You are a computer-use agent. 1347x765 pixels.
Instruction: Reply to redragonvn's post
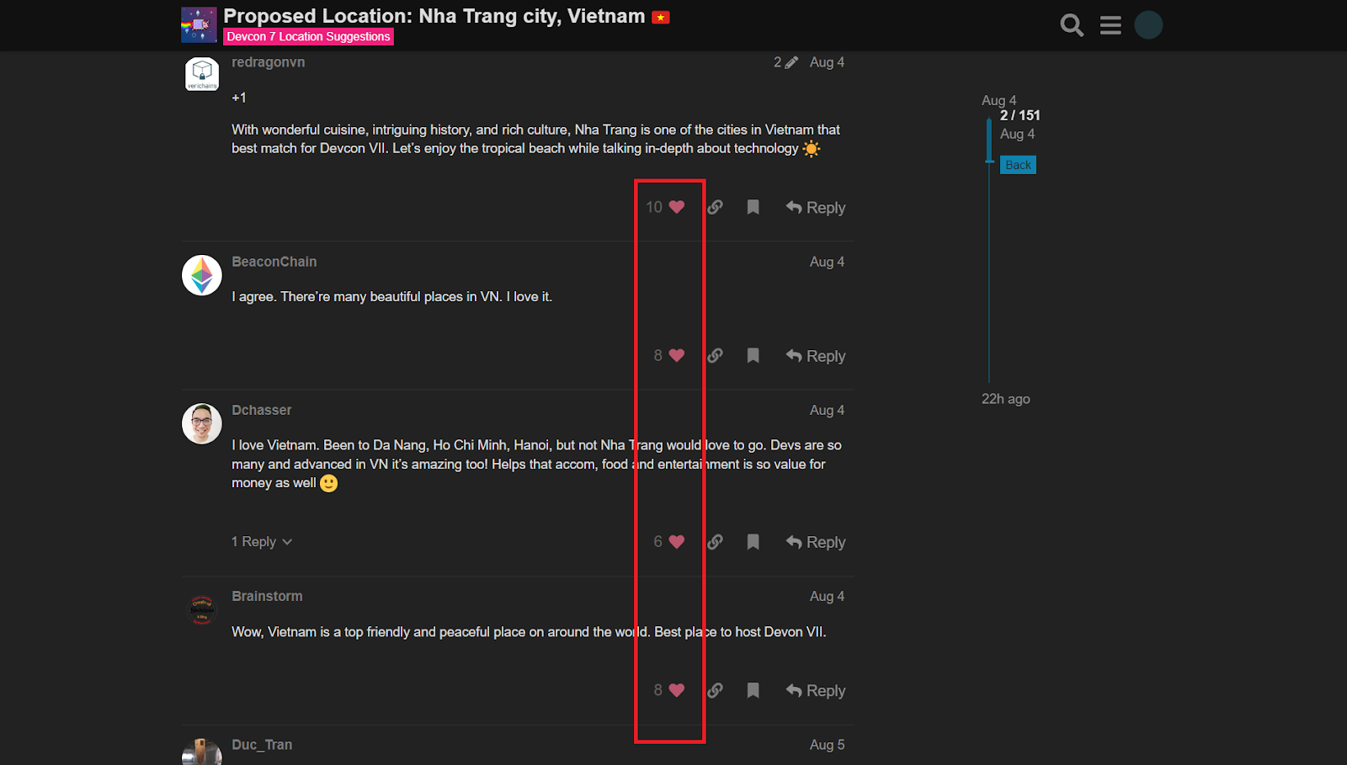816,207
